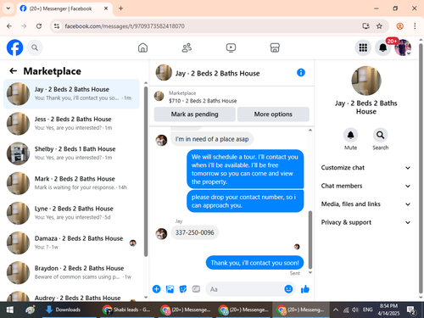The height and width of the screenshot is (318, 424).
Task: Expand Chat members section
Action: [365, 186]
